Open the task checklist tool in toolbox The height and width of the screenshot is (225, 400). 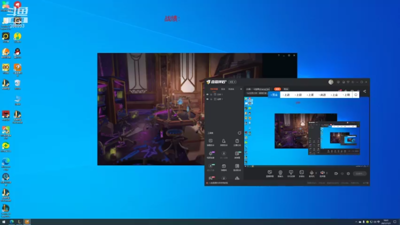point(237,142)
